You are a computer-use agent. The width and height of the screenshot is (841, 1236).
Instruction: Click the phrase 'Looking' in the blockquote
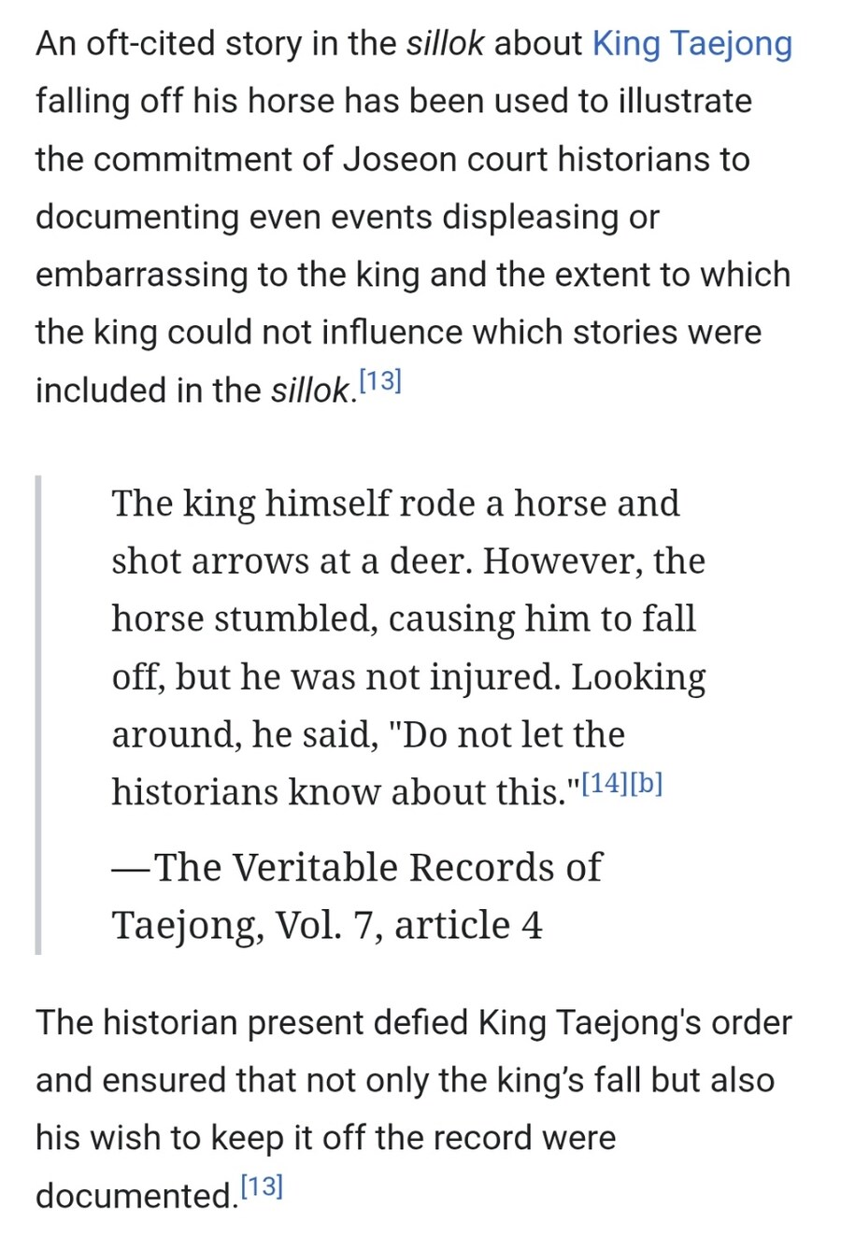coord(638,677)
